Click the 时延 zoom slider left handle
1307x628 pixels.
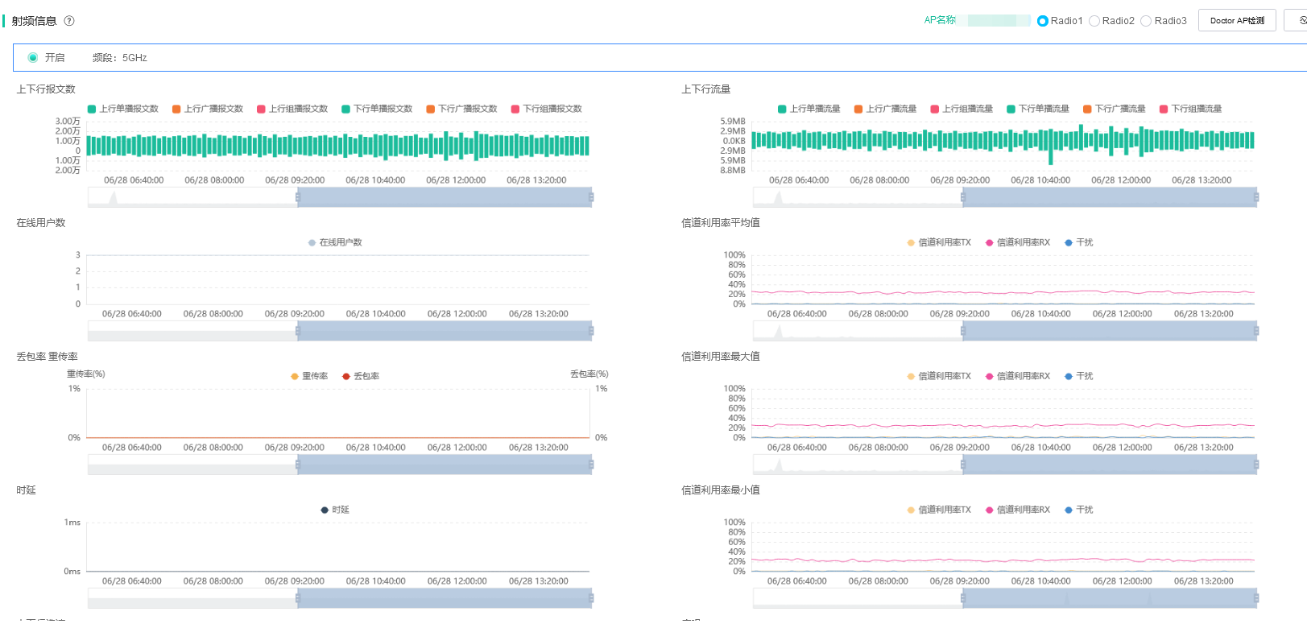coord(298,598)
